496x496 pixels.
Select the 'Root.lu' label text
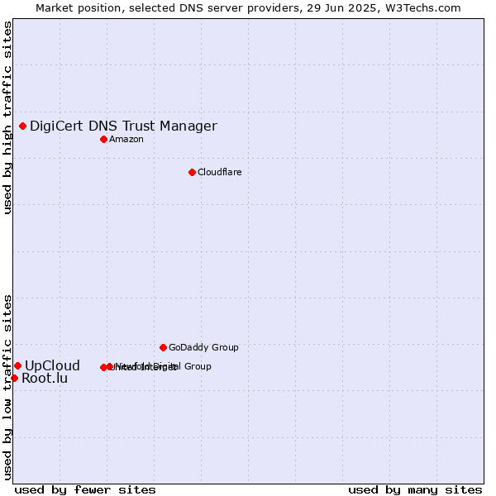[45, 378]
